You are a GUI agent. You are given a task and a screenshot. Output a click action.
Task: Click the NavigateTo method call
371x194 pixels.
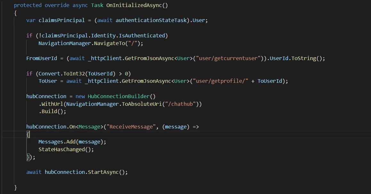click(110, 43)
